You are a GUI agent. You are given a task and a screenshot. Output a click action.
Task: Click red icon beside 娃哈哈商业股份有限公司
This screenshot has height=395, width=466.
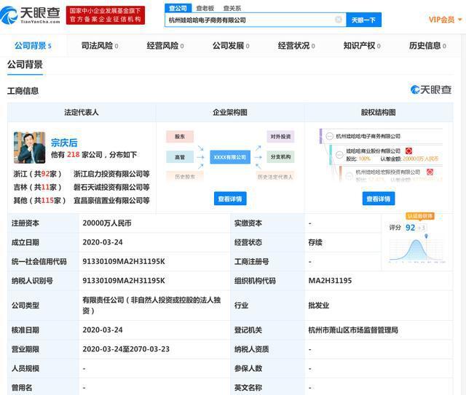[x=409, y=151]
